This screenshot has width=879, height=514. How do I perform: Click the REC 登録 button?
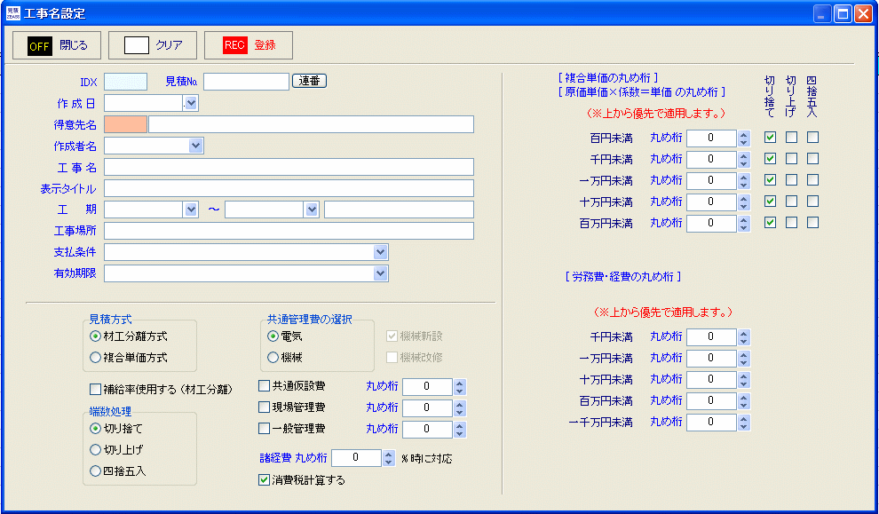248,44
